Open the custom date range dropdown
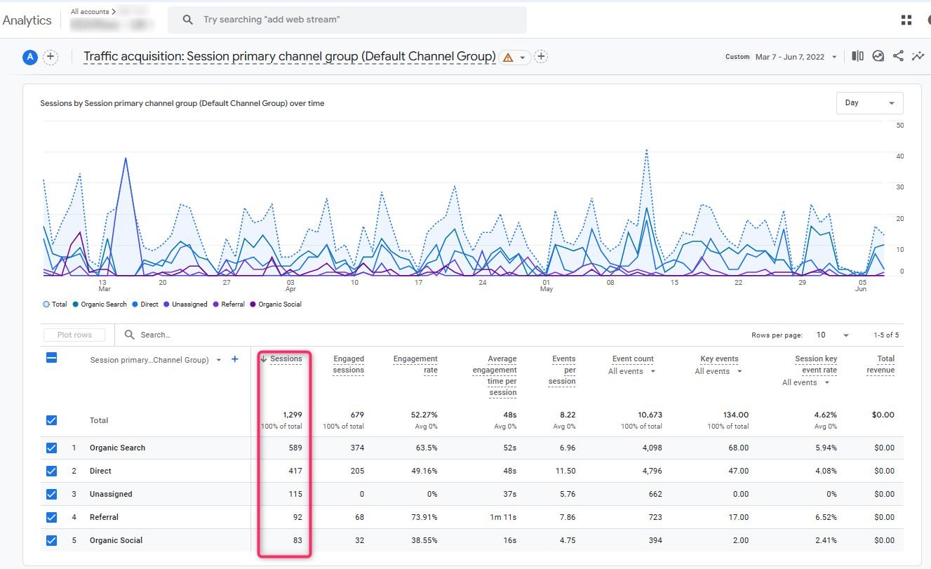The width and height of the screenshot is (931, 569). point(782,57)
